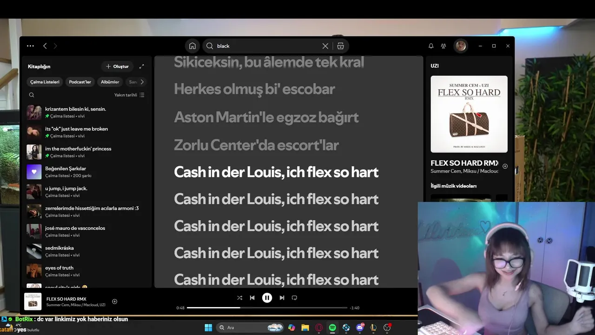Select the Albümler filter chip

tap(110, 82)
